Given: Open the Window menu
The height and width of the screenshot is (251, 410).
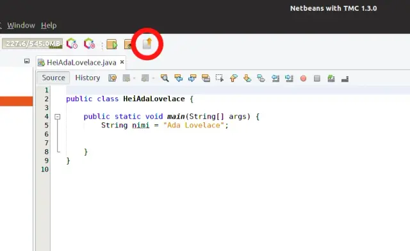Looking at the screenshot, I should point(21,26).
